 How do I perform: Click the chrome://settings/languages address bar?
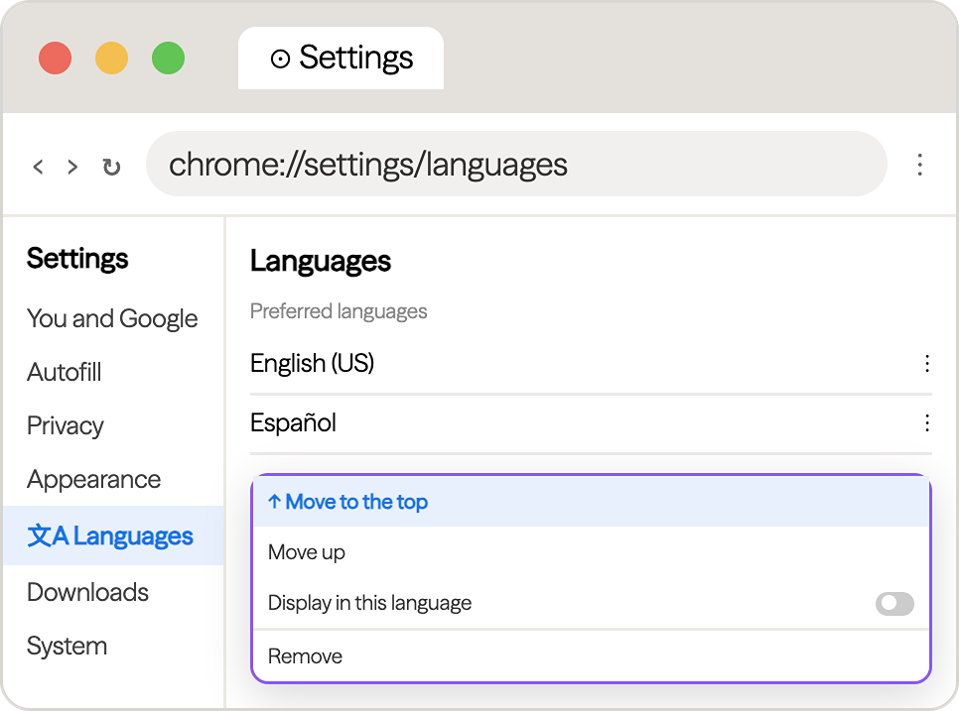(516, 165)
